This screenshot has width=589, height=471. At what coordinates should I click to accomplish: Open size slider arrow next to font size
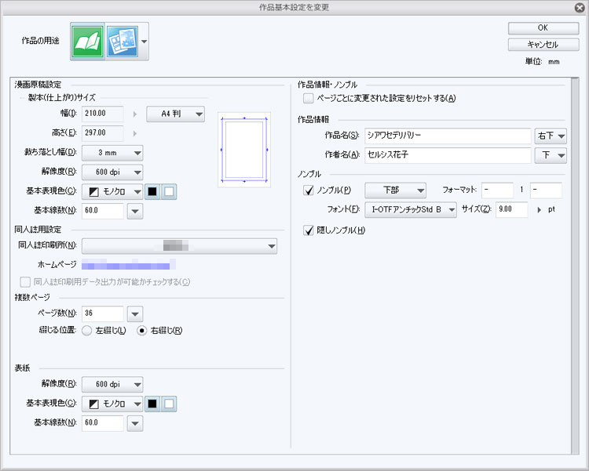[540, 210]
